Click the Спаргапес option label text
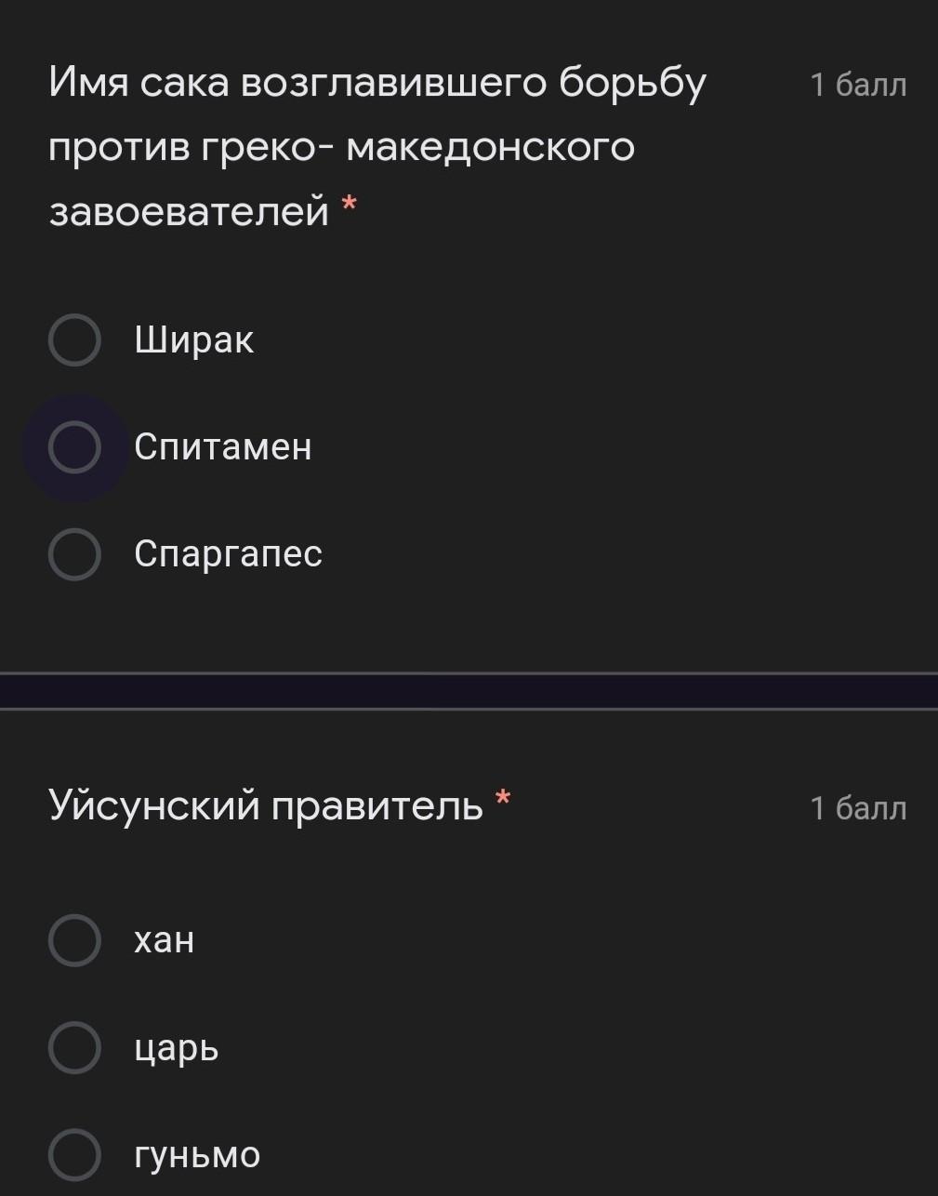 (228, 554)
